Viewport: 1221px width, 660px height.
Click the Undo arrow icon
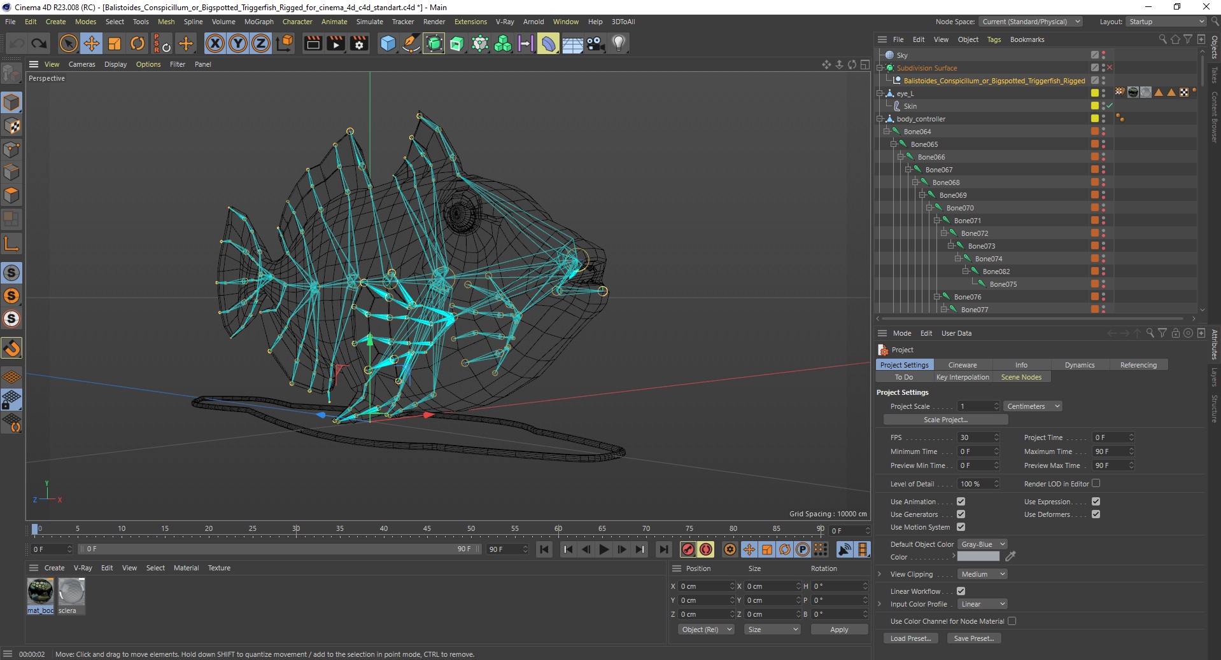pyautogui.click(x=17, y=43)
